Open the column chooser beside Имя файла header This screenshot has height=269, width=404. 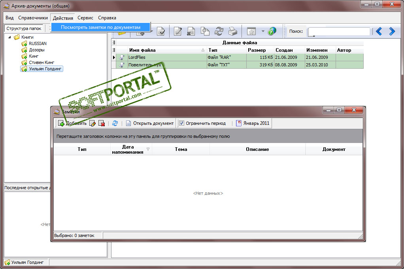[x=114, y=50]
